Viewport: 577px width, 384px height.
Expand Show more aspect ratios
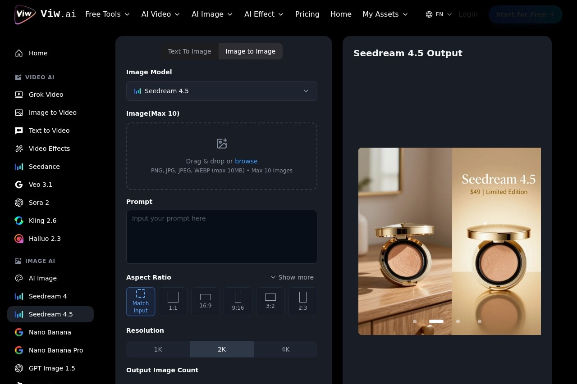(x=292, y=277)
